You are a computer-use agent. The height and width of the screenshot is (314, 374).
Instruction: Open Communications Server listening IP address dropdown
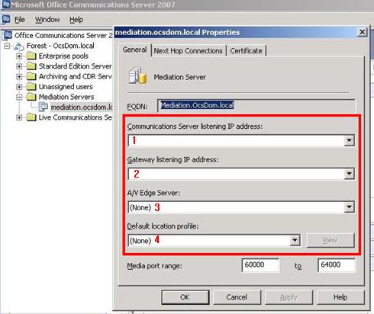tap(349, 140)
